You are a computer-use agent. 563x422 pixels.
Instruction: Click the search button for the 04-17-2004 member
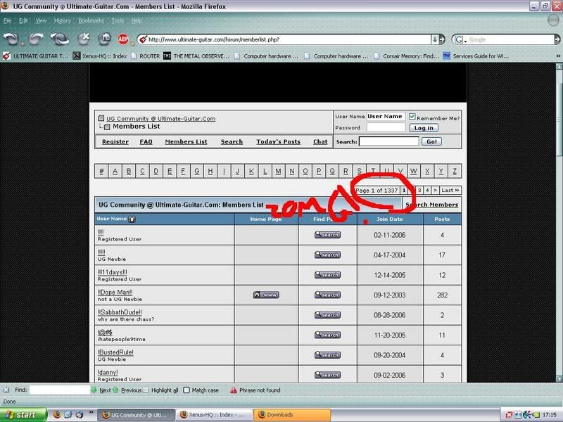[327, 255]
